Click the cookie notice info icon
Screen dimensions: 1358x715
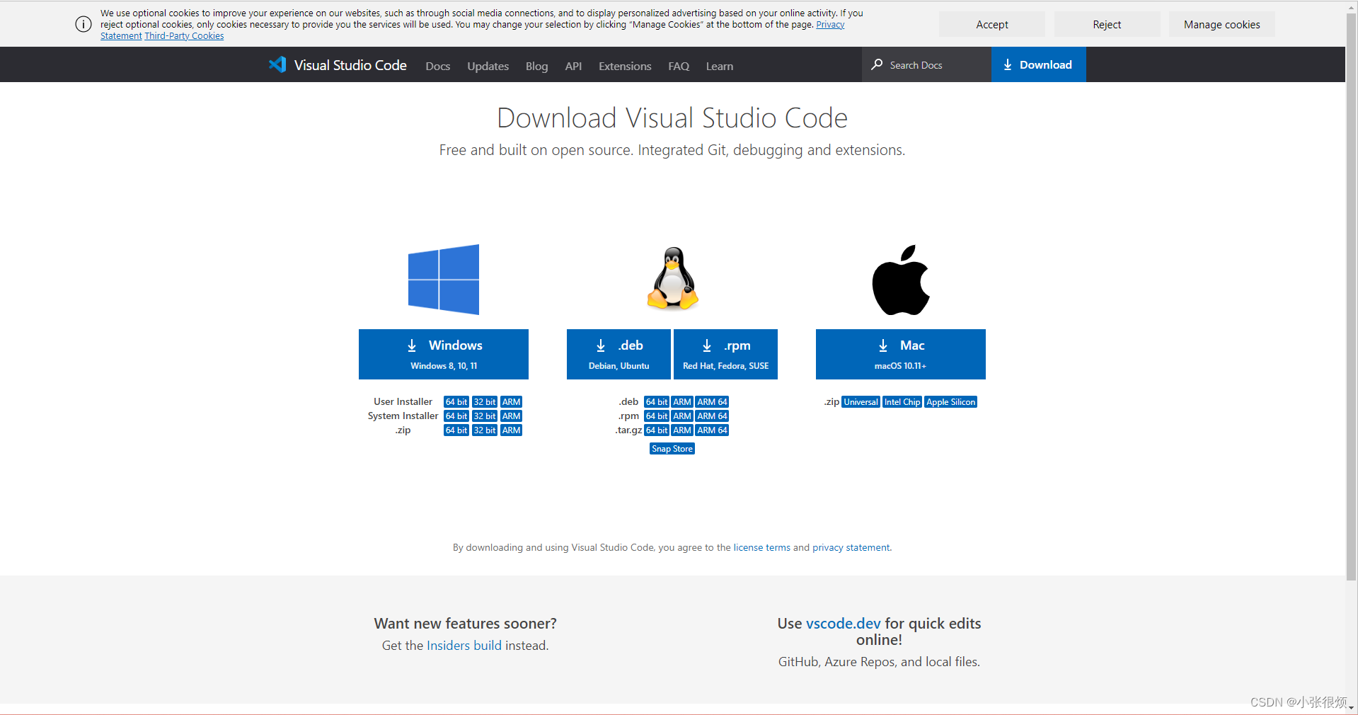coord(84,24)
